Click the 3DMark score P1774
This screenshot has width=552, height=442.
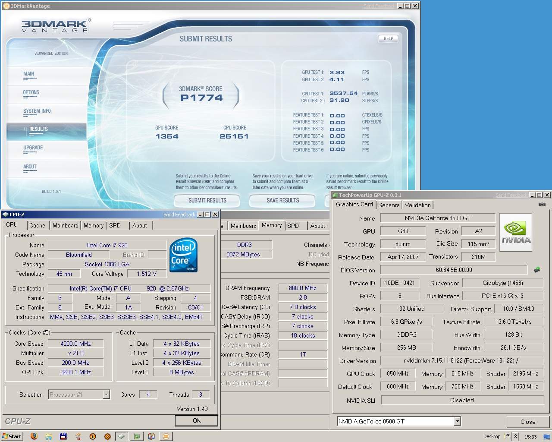tap(201, 98)
